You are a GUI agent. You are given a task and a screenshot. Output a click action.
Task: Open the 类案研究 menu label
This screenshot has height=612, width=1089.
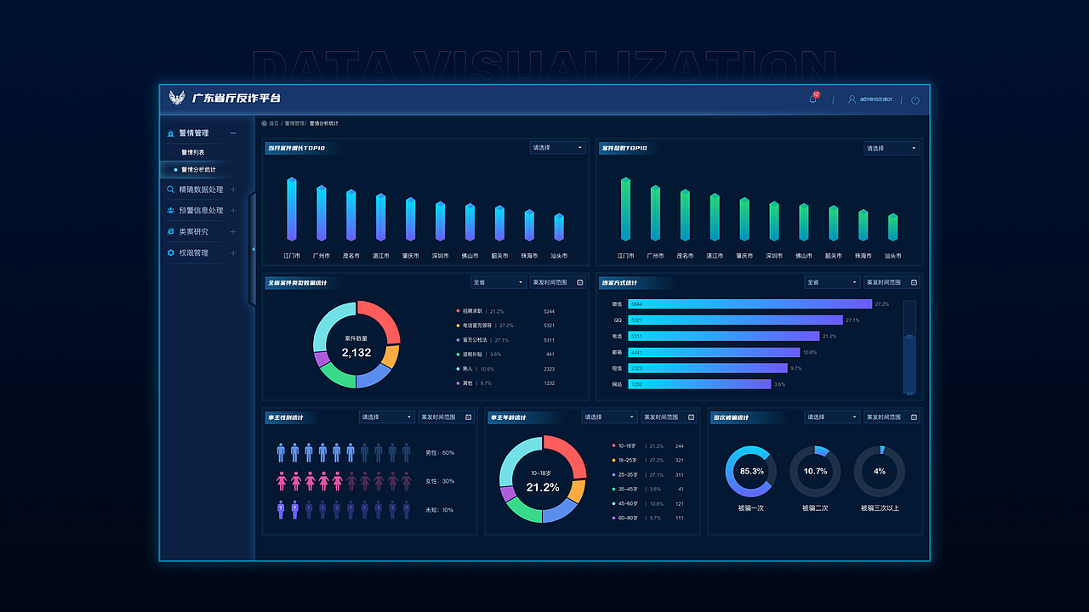click(193, 231)
